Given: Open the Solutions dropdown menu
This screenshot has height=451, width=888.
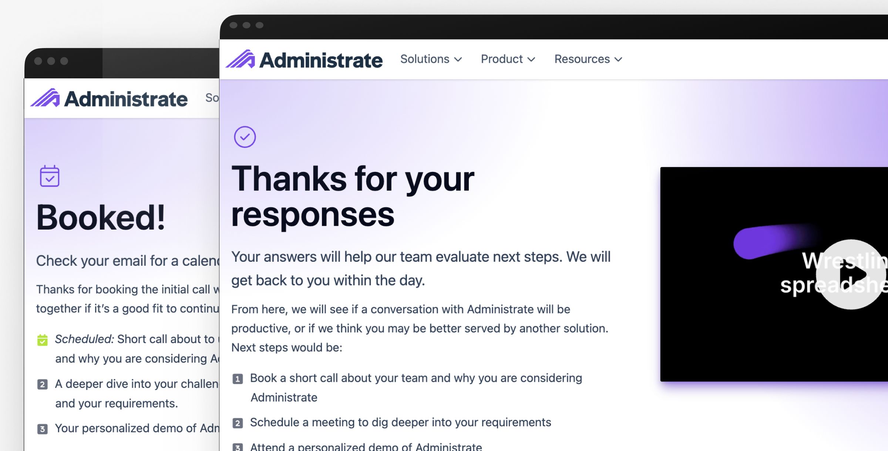Looking at the screenshot, I should pyautogui.click(x=431, y=59).
